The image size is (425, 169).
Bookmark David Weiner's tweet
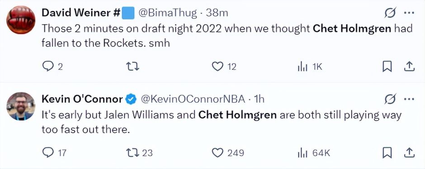(x=387, y=67)
